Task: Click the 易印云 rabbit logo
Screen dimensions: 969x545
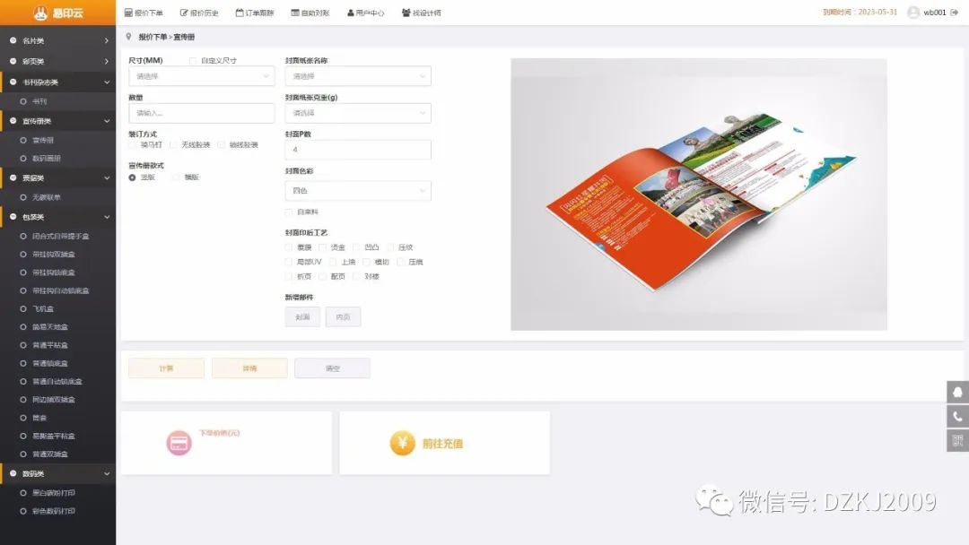Action: pyautogui.click(x=40, y=13)
